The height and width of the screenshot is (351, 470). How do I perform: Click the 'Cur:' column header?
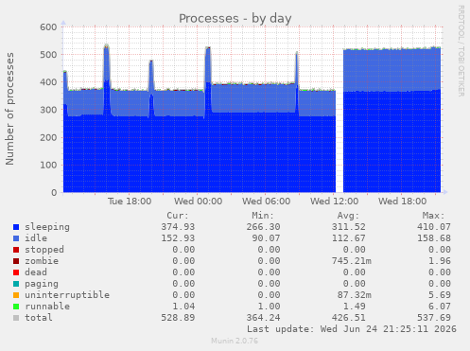178,216
